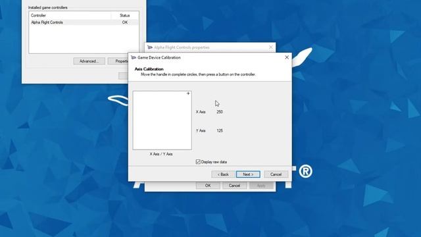Click the Axis Calibration heading text
The height and width of the screenshot is (237, 421).
[x=149, y=69]
